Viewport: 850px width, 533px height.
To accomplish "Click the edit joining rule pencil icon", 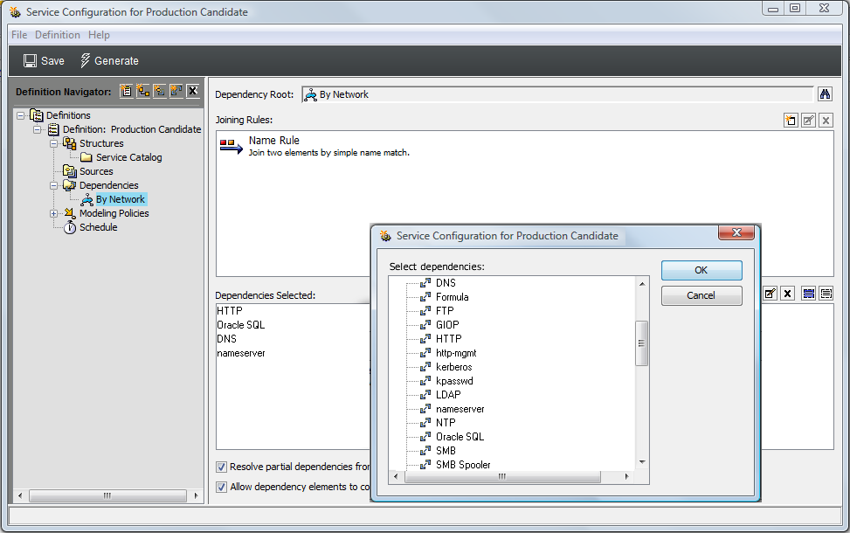I will [808, 121].
